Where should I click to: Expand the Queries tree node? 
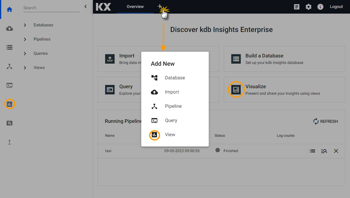tap(25, 54)
